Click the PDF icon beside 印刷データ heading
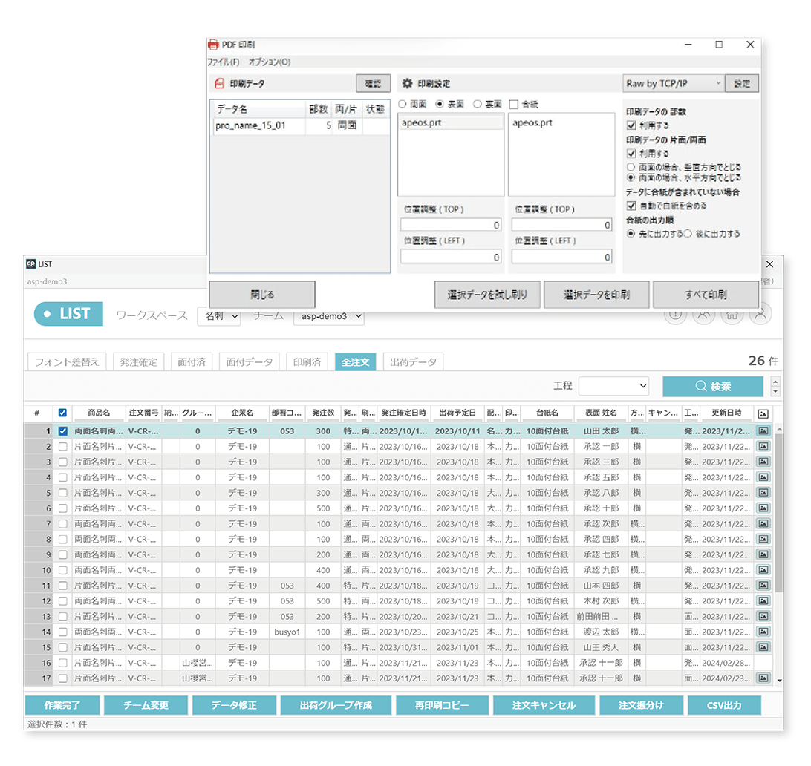This screenshot has width=811, height=766. coord(220,83)
